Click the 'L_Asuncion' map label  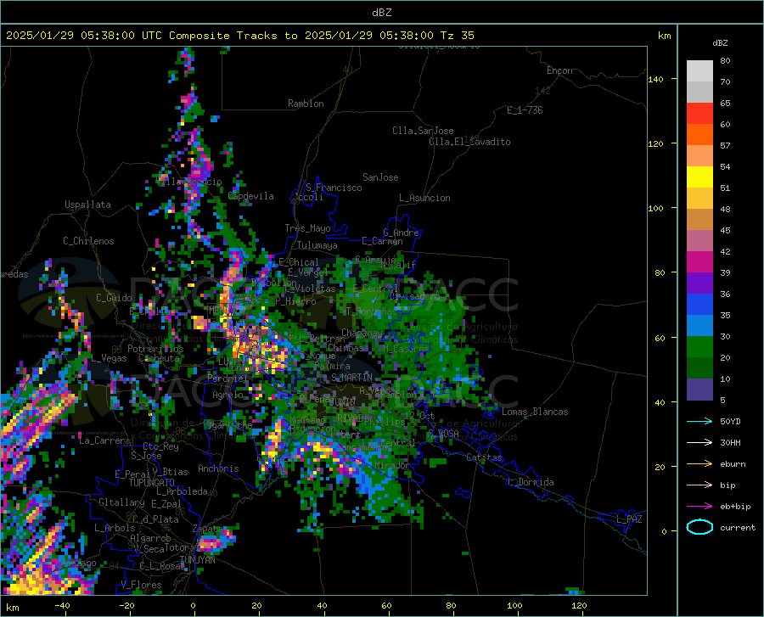pyautogui.click(x=424, y=198)
